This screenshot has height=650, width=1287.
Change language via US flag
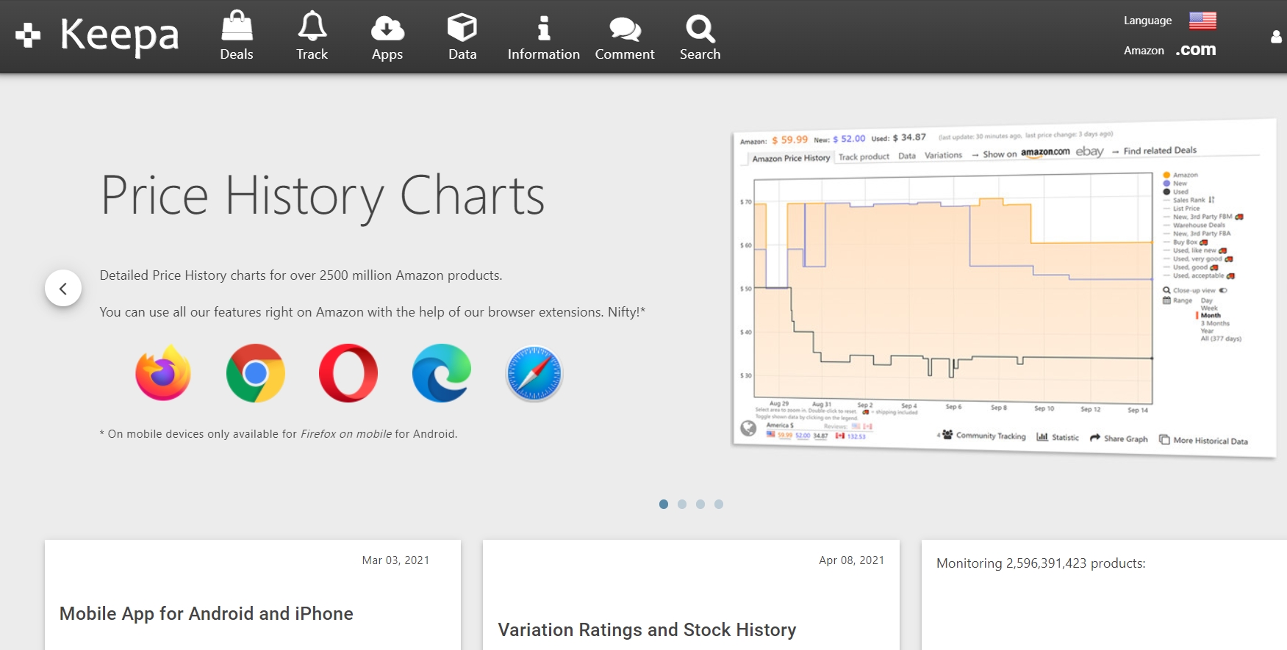point(1202,21)
